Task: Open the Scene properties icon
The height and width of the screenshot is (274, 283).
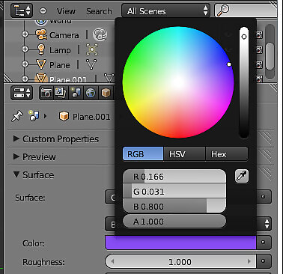Action: (x=76, y=93)
